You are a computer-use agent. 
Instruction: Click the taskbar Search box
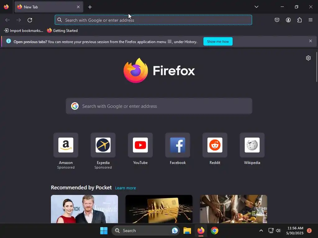point(145,231)
